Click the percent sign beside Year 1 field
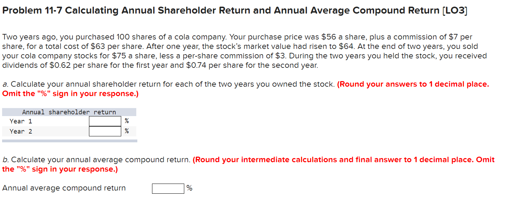This screenshot has height=207, width=509. point(127,121)
